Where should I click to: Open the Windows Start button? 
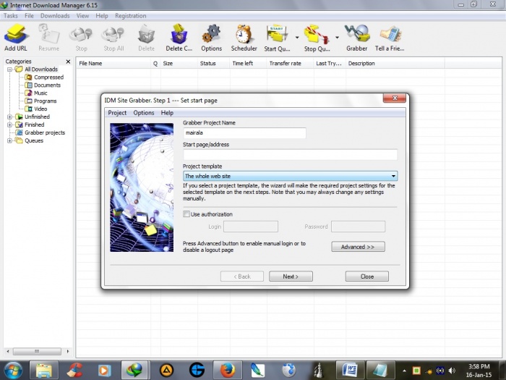click(12, 371)
